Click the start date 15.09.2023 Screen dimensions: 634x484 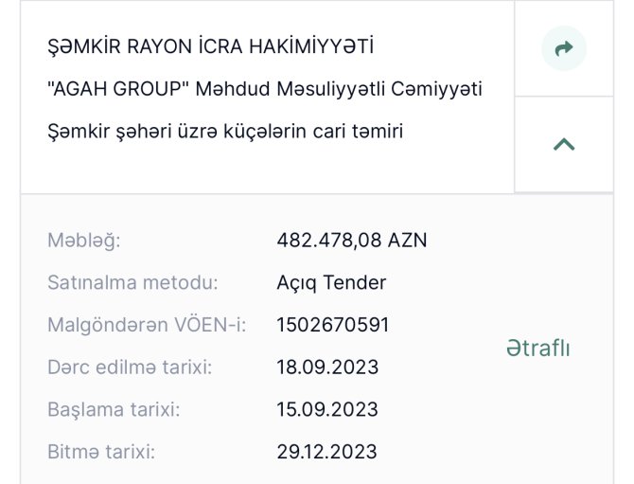327,409
